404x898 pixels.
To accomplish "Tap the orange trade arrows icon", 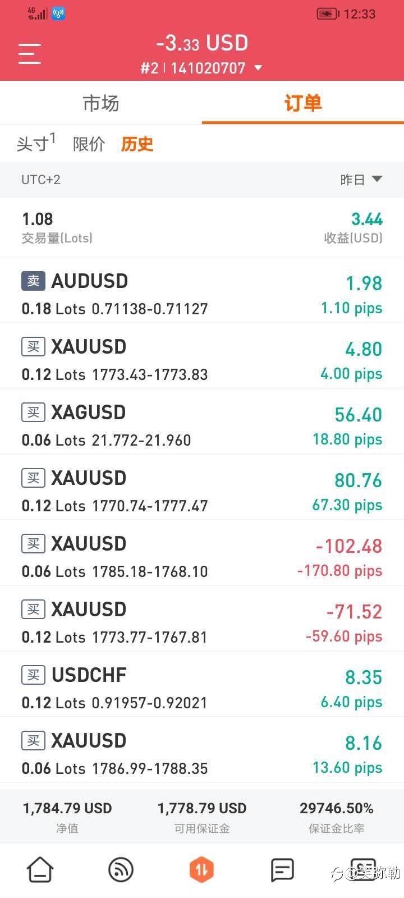I will [x=202, y=869].
